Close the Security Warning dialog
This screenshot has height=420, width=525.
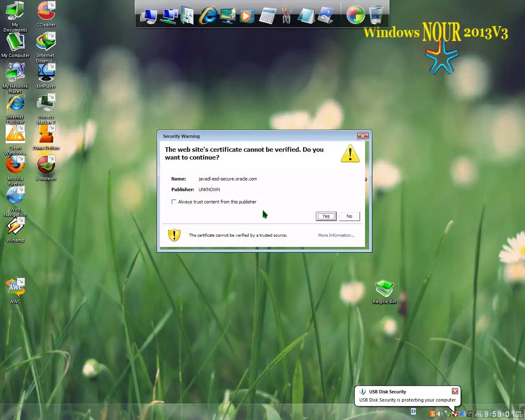click(x=363, y=136)
